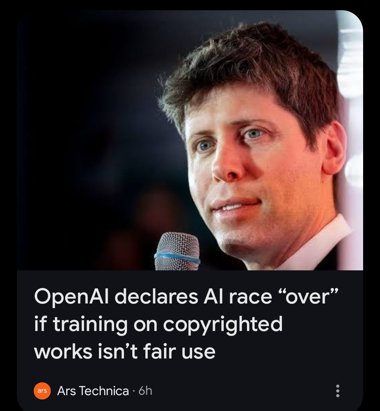Viewport: 380px width, 411px height.
Task: Click the microphone in the article photo
Action: [177, 252]
